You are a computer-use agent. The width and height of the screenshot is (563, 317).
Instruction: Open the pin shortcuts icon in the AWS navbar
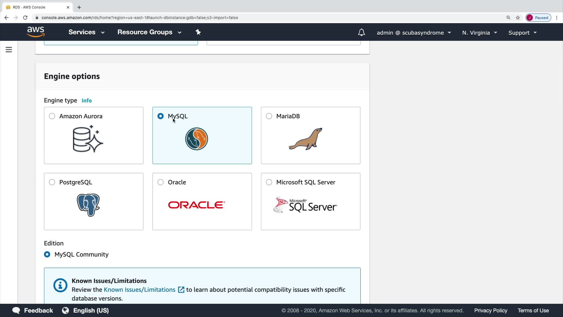point(198,32)
